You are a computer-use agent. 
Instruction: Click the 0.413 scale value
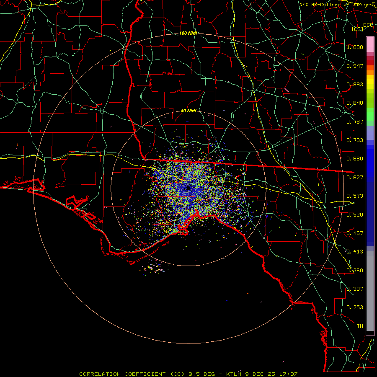(x=355, y=252)
